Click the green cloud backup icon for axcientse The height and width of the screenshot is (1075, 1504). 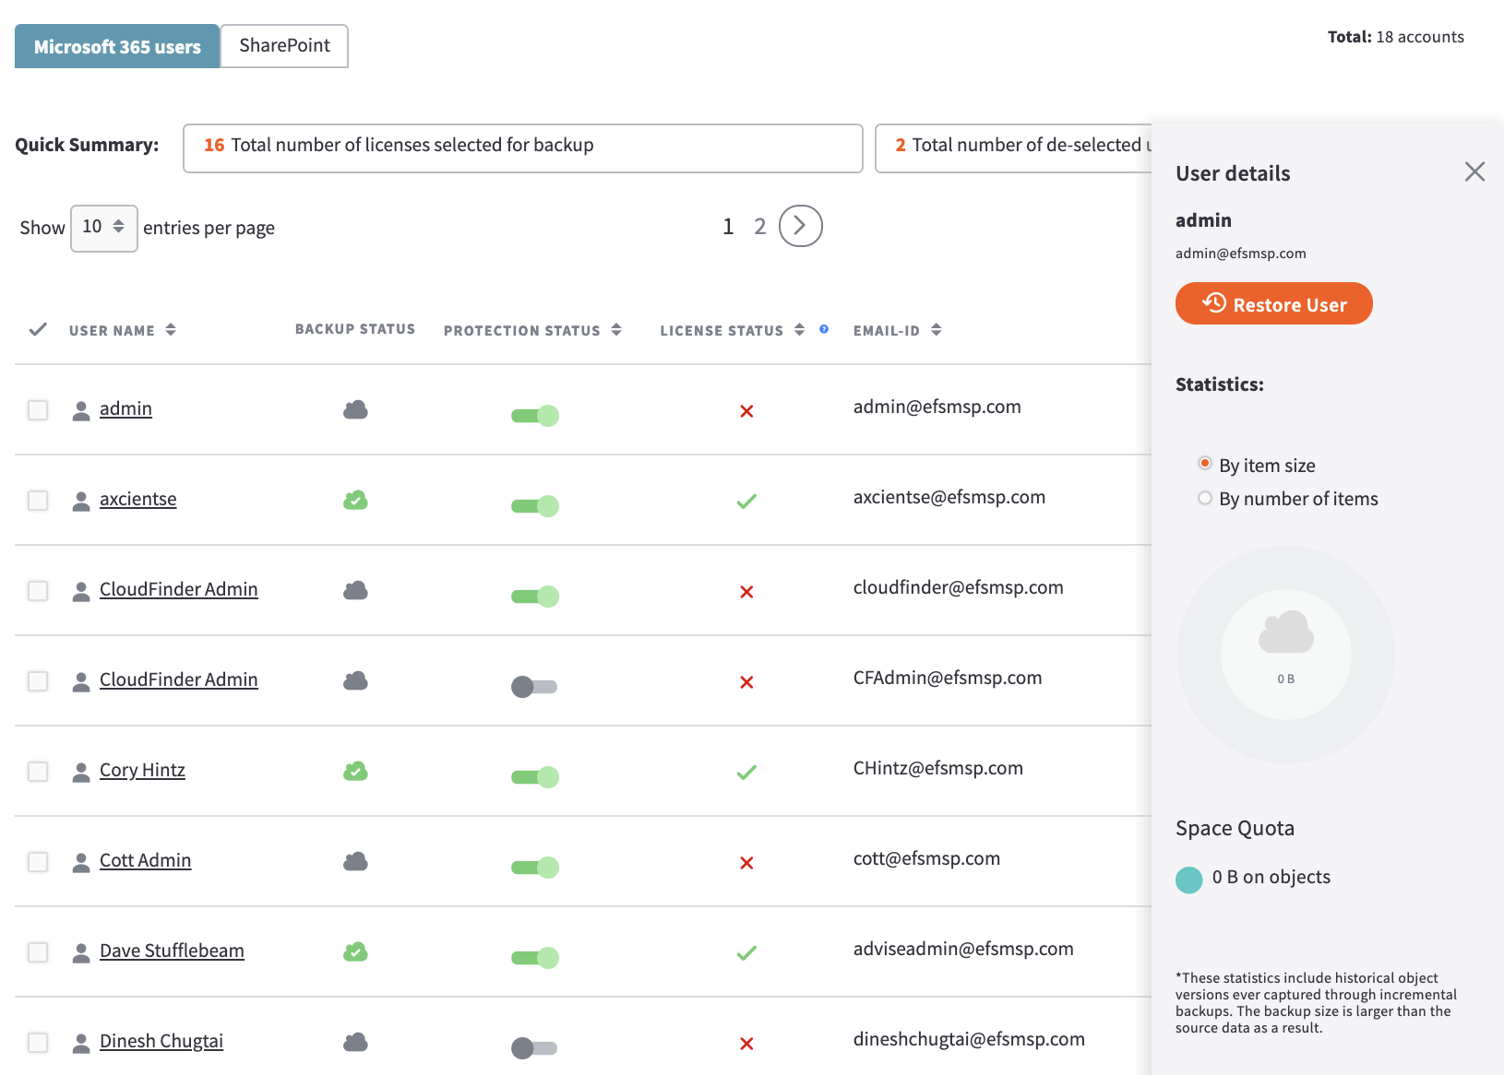pyautogui.click(x=355, y=501)
